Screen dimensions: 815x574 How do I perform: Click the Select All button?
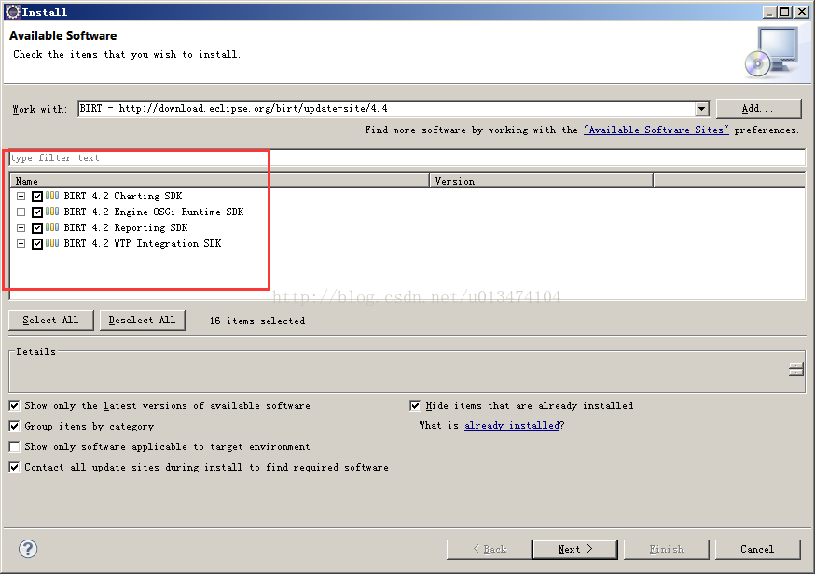coord(51,320)
